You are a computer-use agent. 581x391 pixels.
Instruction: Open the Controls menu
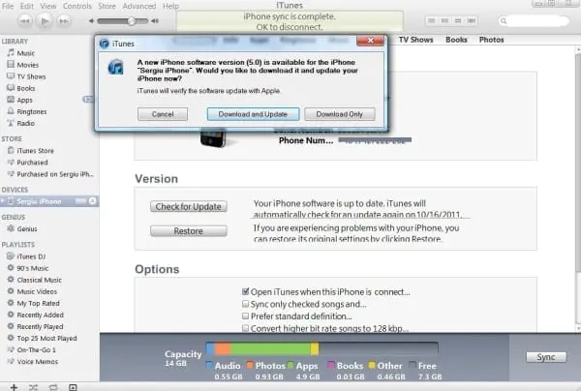click(x=77, y=6)
